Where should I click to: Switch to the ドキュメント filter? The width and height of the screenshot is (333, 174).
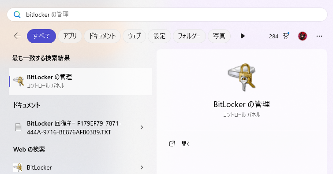102,36
